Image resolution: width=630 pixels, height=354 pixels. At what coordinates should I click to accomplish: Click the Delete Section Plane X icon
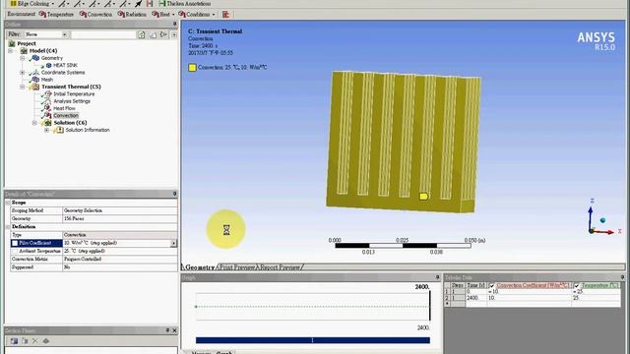35,341
